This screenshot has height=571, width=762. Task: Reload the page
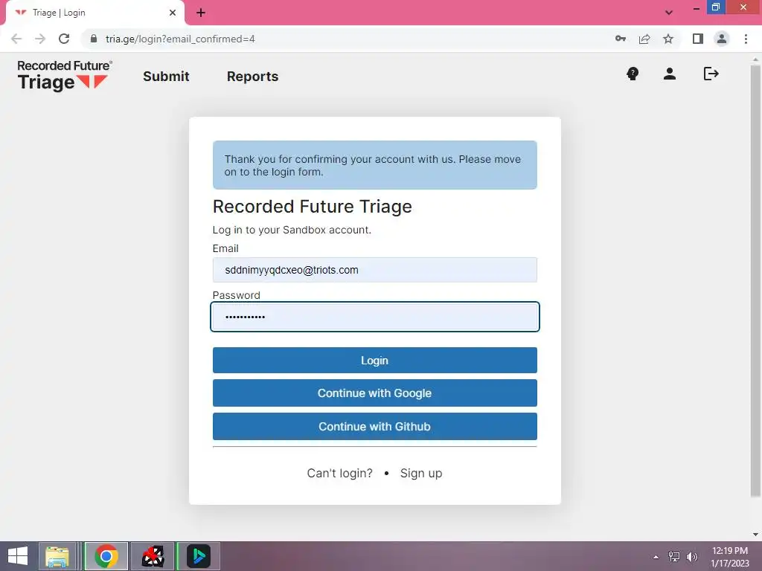pyautogui.click(x=64, y=39)
